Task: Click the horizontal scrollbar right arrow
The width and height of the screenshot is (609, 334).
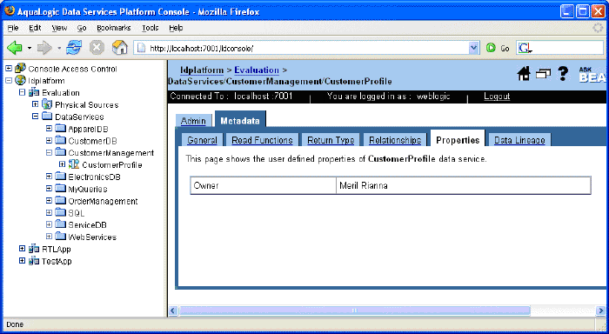Action: coord(600,311)
